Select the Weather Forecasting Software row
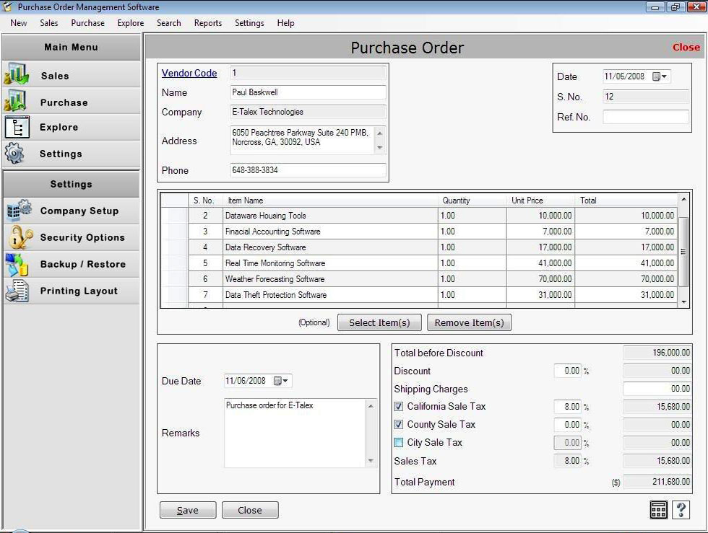 click(418, 278)
